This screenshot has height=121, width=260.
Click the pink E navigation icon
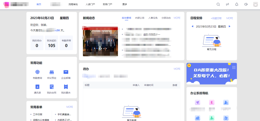pyautogui.click(x=212, y=102)
